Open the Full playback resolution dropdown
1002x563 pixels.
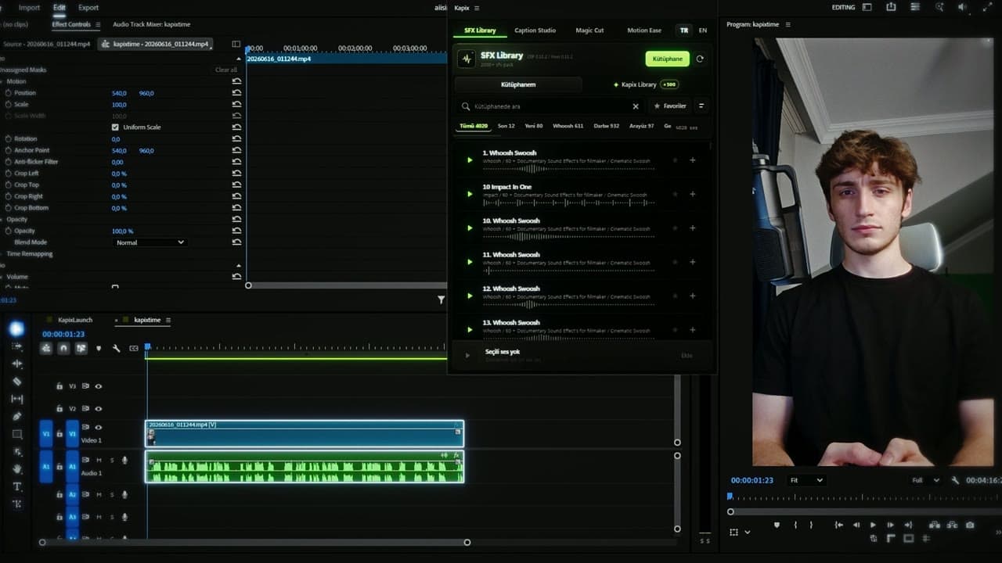tap(925, 480)
